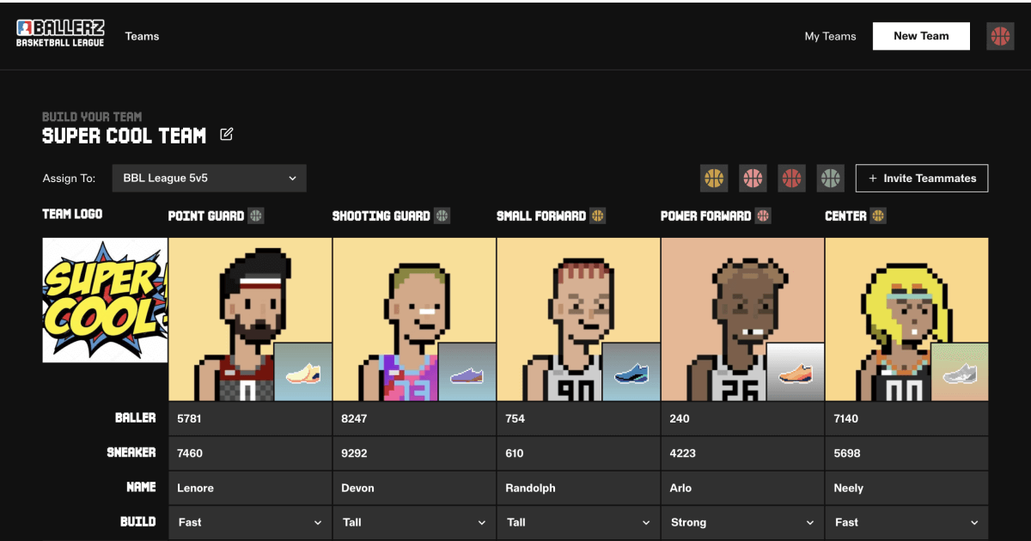Select the Super Cool team logo image
The width and height of the screenshot is (1031, 541).
point(105,301)
